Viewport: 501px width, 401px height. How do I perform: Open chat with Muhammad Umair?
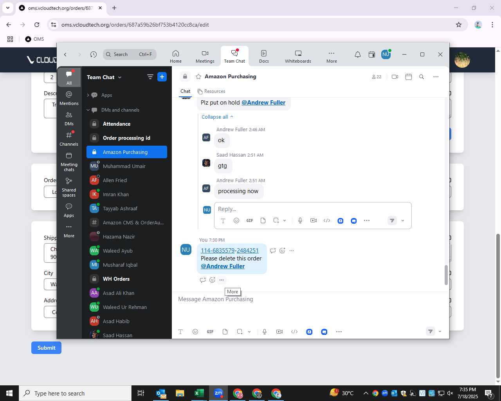[127, 166]
